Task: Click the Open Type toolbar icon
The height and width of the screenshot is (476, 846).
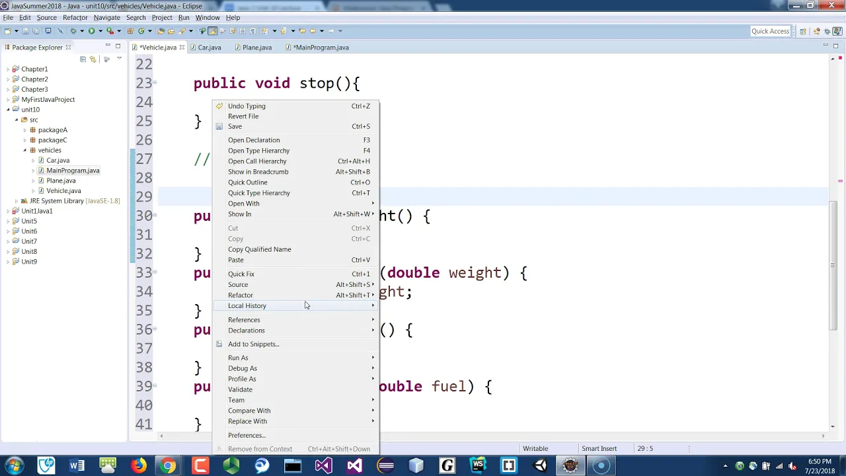Action: click(x=161, y=31)
